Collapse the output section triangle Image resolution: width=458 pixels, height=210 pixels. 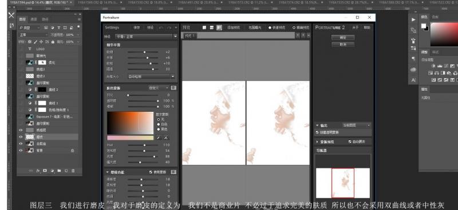(x=318, y=125)
